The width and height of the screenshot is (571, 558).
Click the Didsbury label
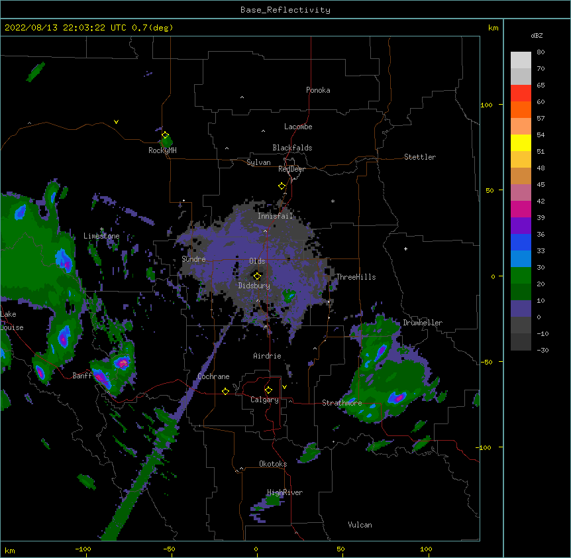254,286
